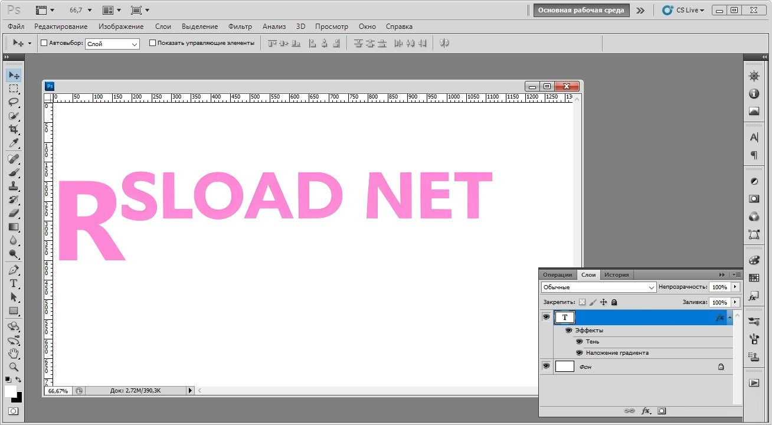Screen dimensions: 772x425
Task: Open the Просмотр menu
Action: tap(332, 27)
